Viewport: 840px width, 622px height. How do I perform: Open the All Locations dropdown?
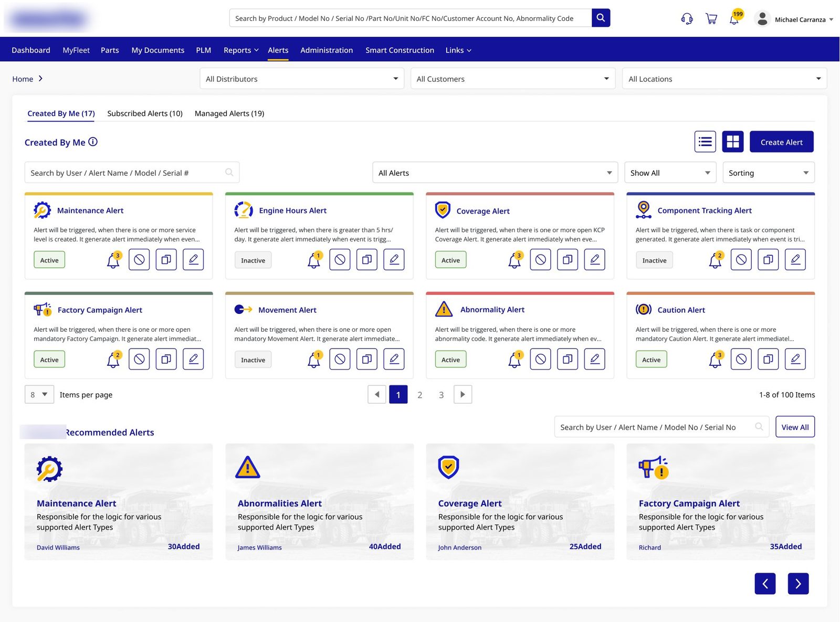pyautogui.click(x=724, y=79)
